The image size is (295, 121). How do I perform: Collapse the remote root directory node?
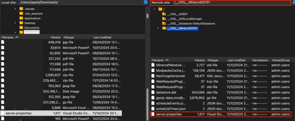pyautogui.click(x=154, y=9)
